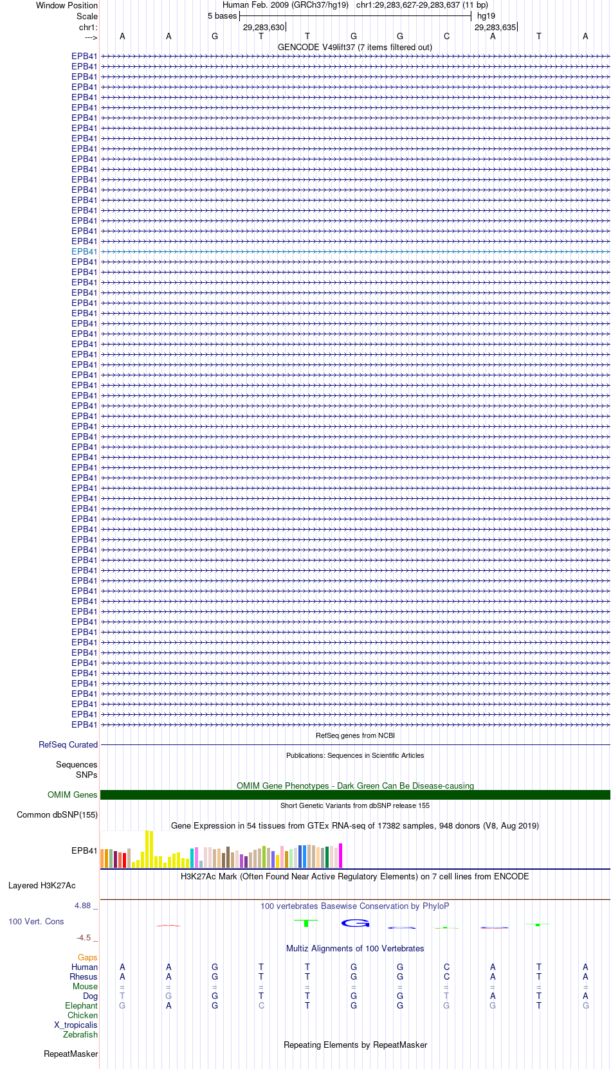The image size is (611, 1069).
Task: Click the orange Gaps row label
Action: pyautogui.click(x=87, y=958)
